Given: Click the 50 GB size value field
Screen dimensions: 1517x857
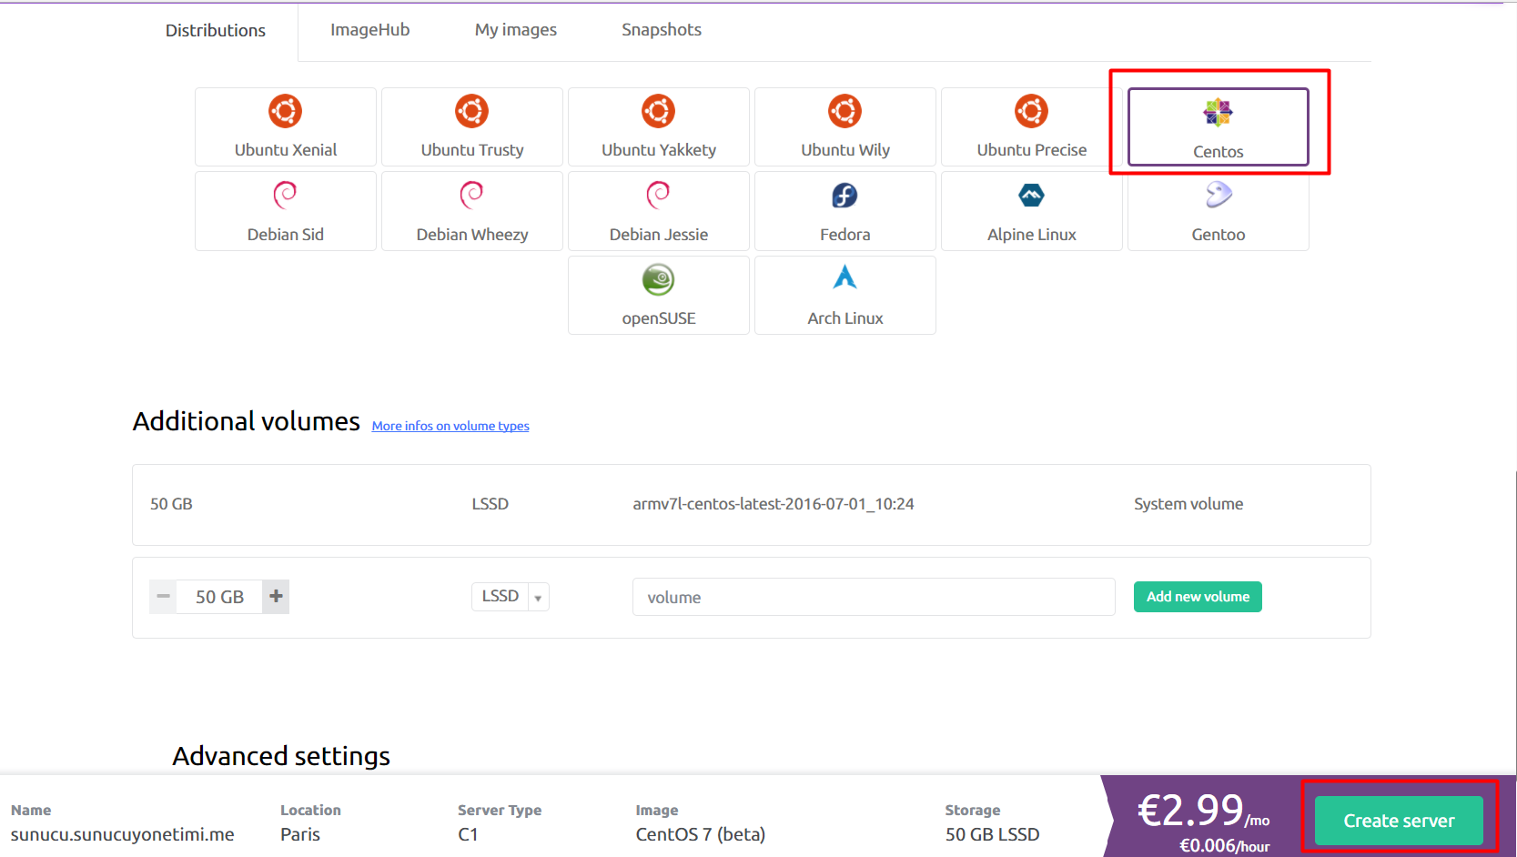Looking at the screenshot, I should coord(219,597).
